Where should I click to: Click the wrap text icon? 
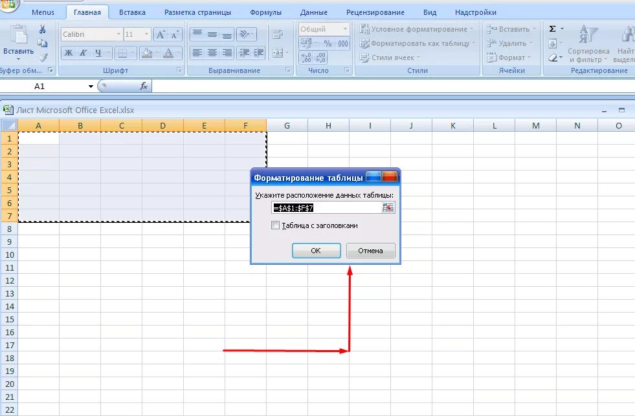[278, 34]
